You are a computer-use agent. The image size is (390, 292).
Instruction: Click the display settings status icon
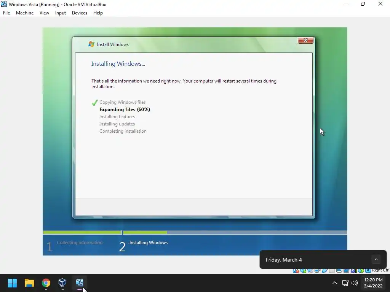[x=339, y=270]
